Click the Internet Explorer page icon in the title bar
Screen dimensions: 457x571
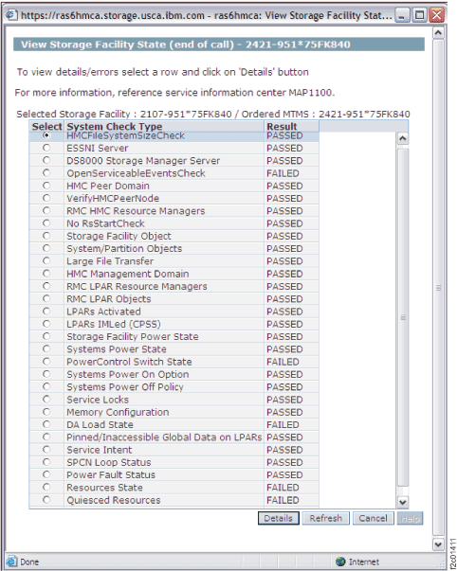(x=12, y=15)
